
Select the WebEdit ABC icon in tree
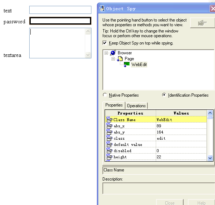(x=127, y=65)
